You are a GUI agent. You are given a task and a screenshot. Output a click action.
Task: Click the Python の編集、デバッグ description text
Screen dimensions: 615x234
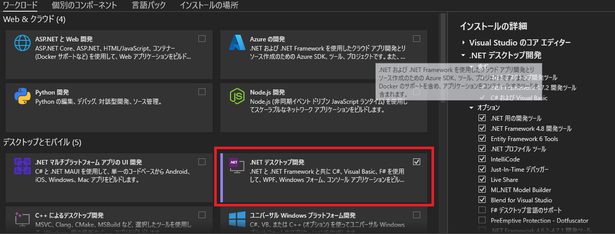99,101
